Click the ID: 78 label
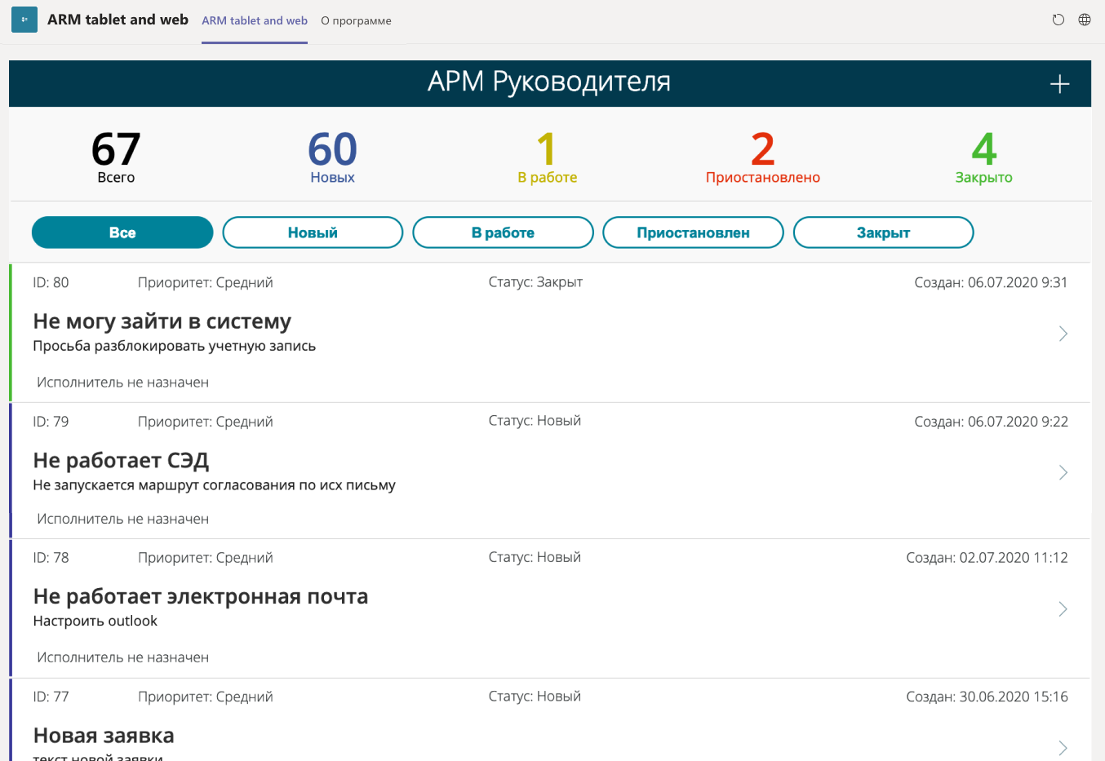 point(51,558)
